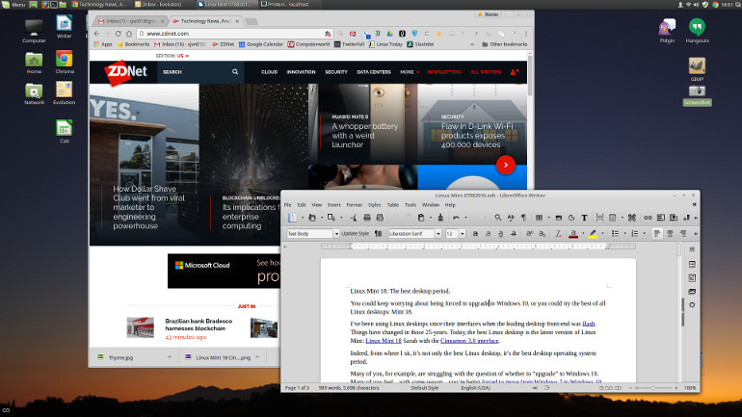Image resolution: width=742 pixels, height=417 pixels.
Task: Click the Print icon in Writer toolbar
Action: click(367, 218)
